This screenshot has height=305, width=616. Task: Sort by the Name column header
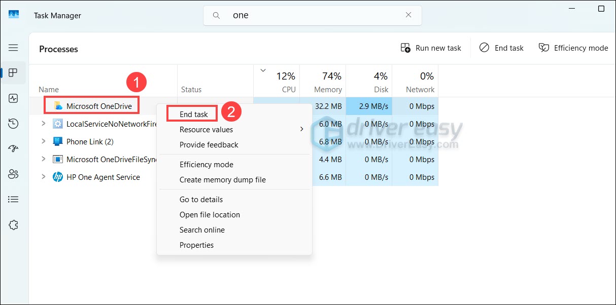pyautogui.click(x=103, y=81)
